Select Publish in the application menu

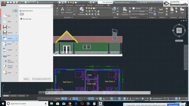(x=10, y=50)
